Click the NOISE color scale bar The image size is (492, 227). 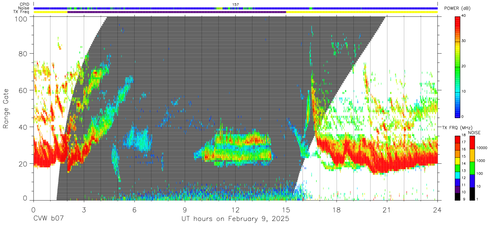(x=472, y=168)
